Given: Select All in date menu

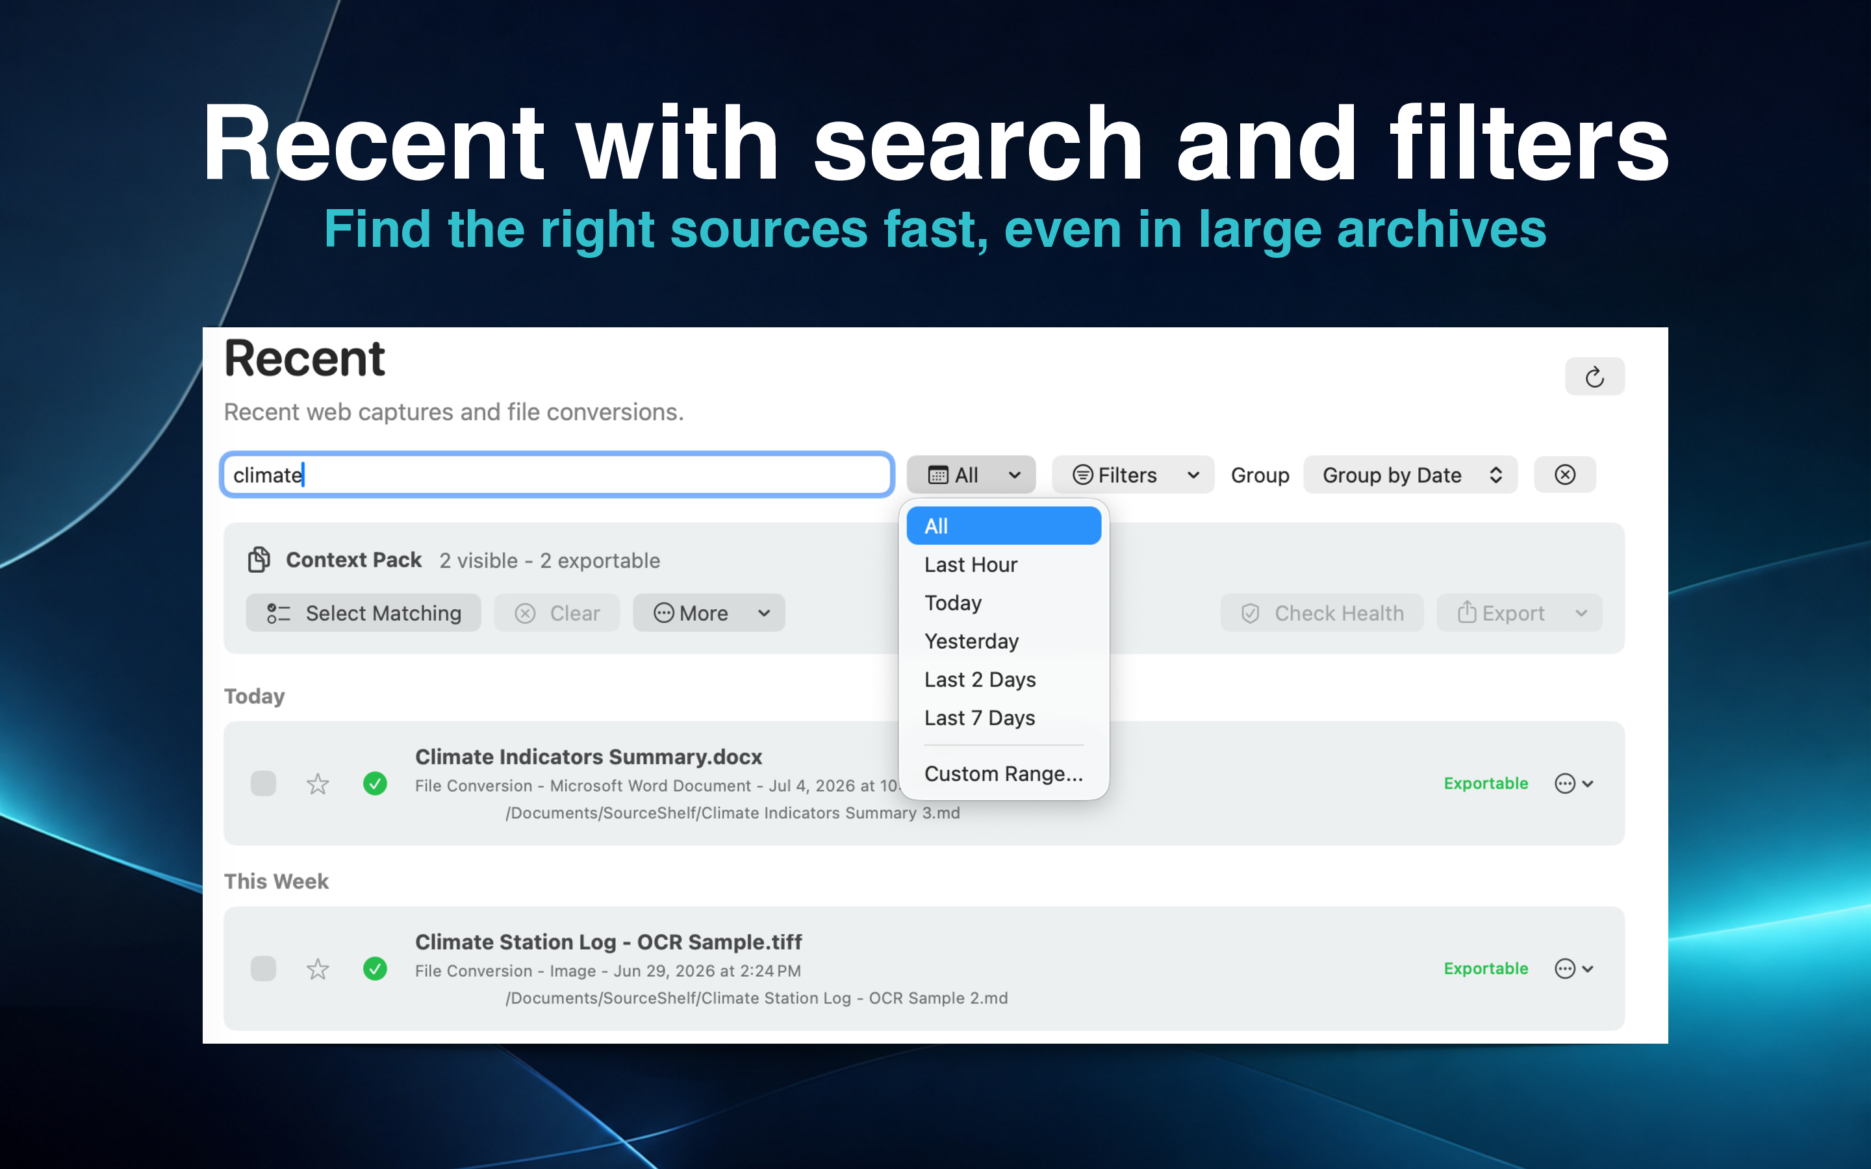Looking at the screenshot, I should tap(1004, 526).
